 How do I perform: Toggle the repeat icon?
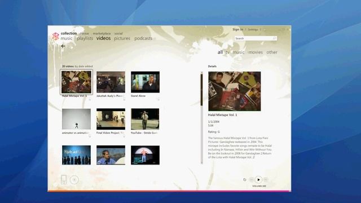[244, 179]
